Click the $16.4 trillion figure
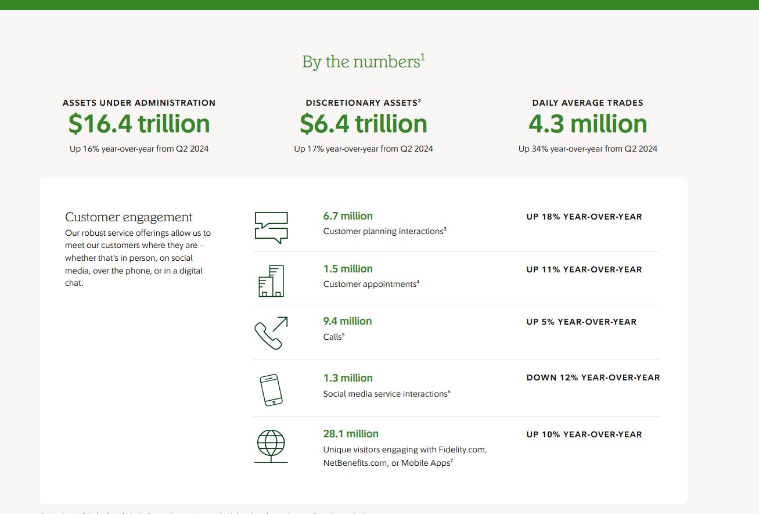759x514 pixels. click(139, 124)
